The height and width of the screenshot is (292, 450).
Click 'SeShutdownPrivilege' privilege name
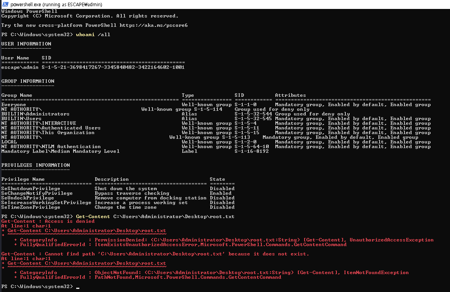point(31,189)
